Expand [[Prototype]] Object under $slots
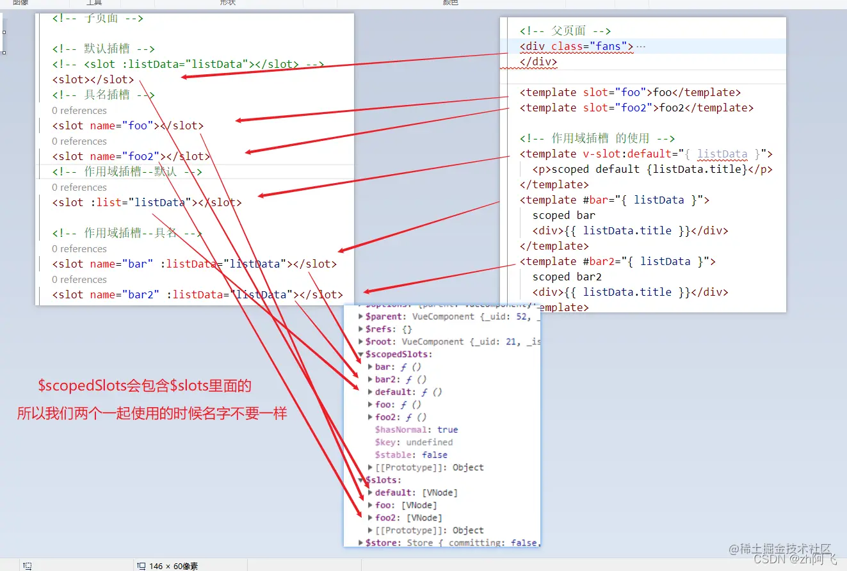 click(x=371, y=530)
